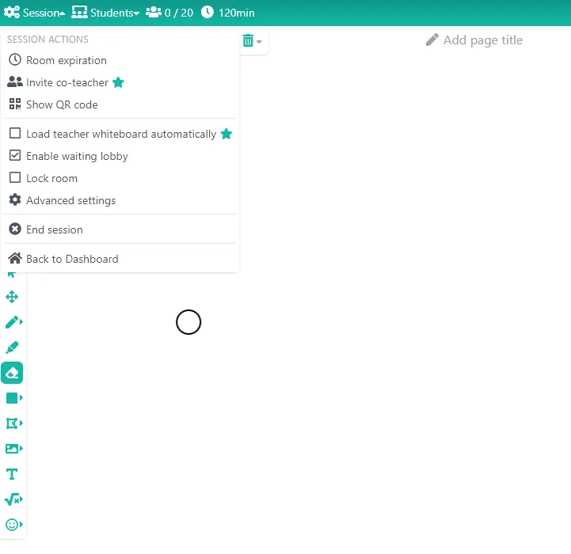Screen dimensions: 571x554
Task: Click the participants count icon
Action: click(154, 13)
